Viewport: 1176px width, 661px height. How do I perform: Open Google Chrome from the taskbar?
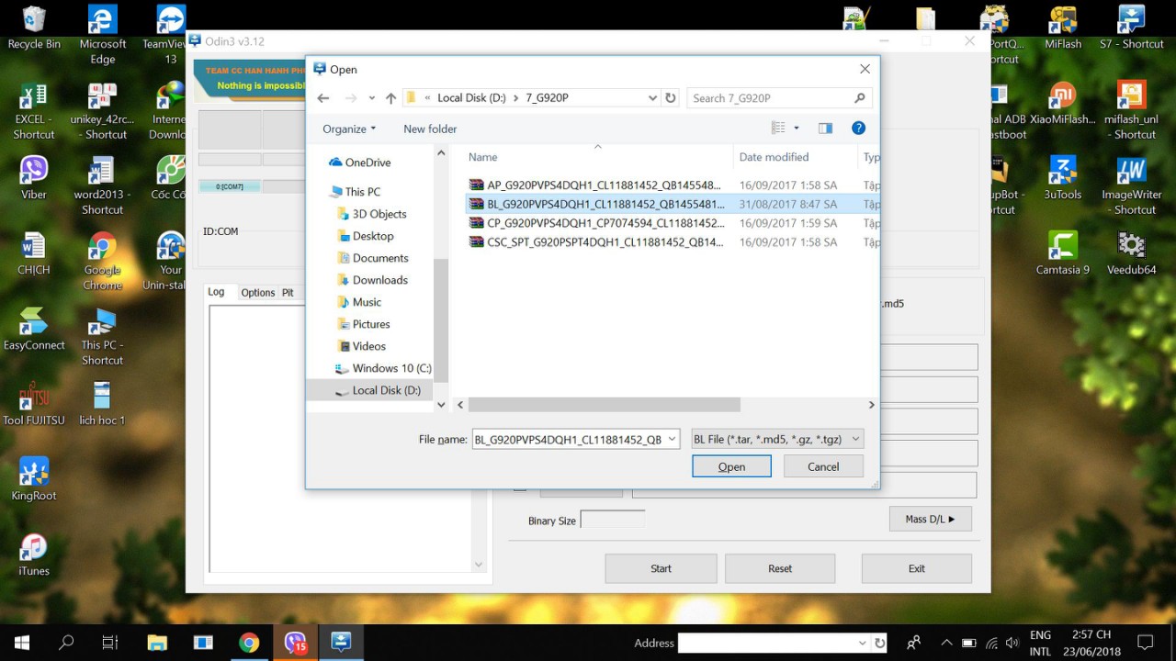point(249,643)
